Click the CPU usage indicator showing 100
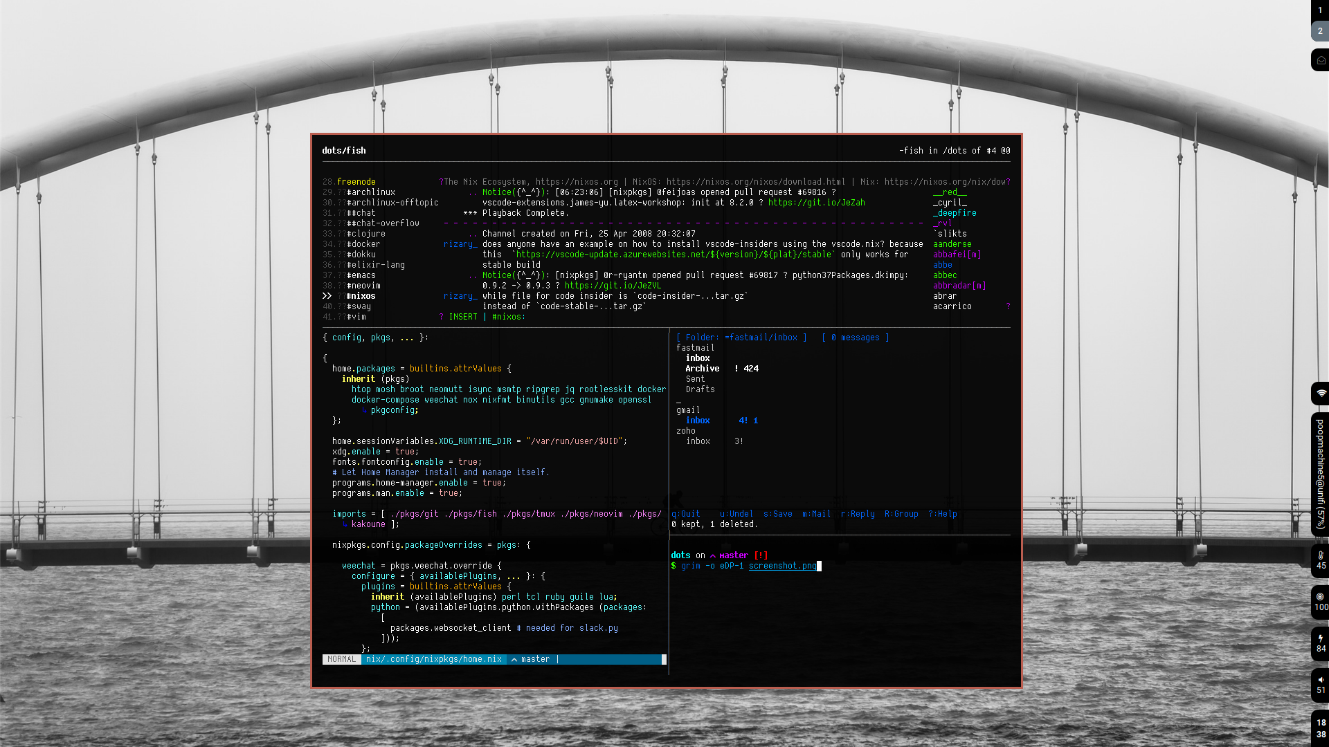The width and height of the screenshot is (1329, 747). pyautogui.click(x=1321, y=602)
